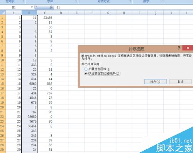
Task: Click cell C21 containing 98
Action: pyautogui.click(x=45, y=112)
